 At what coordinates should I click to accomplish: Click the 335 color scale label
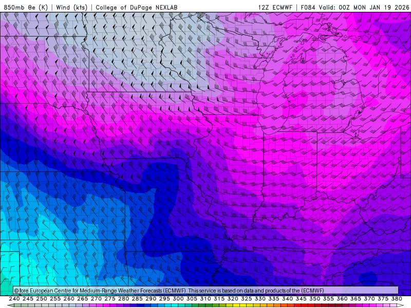pos(274,299)
